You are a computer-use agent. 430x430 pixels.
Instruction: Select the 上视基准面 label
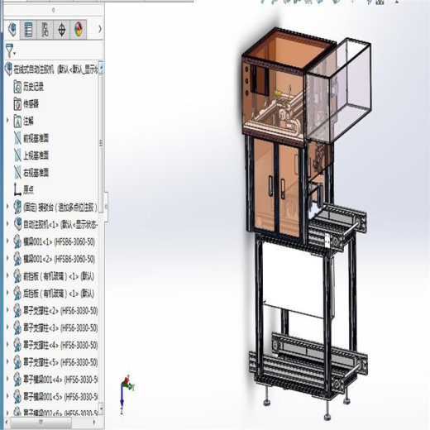click(x=36, y=155)
